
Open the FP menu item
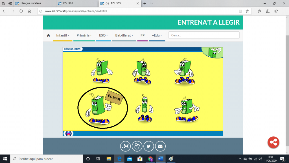(143, 35)
